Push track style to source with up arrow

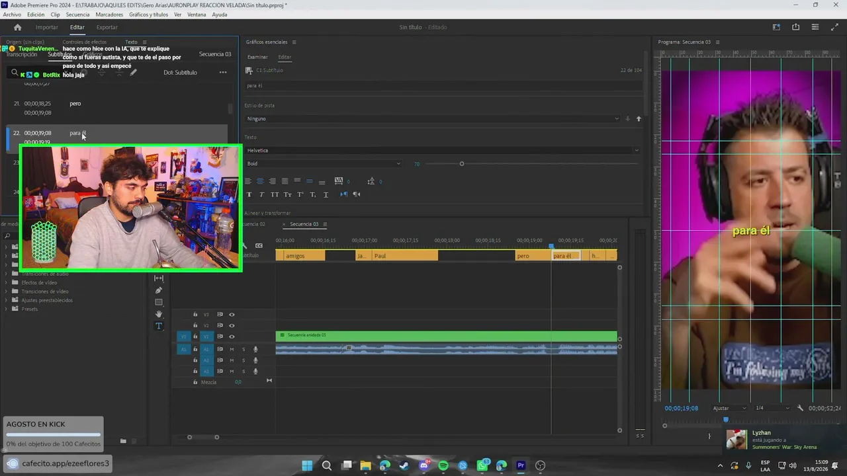coord(639,119)
